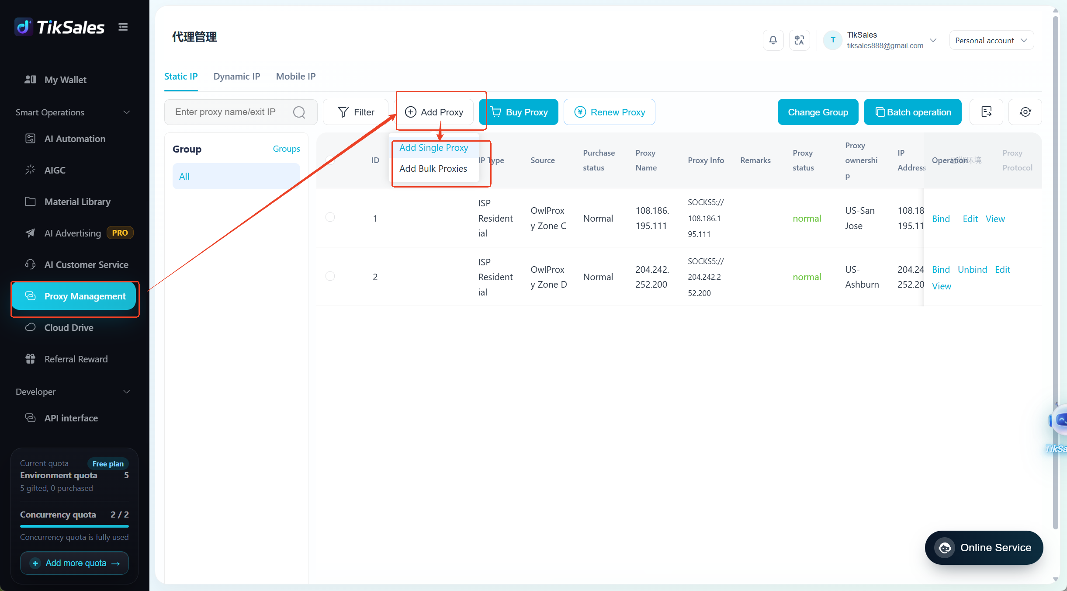Click Unbind link for proxy 2

[972, 270]
